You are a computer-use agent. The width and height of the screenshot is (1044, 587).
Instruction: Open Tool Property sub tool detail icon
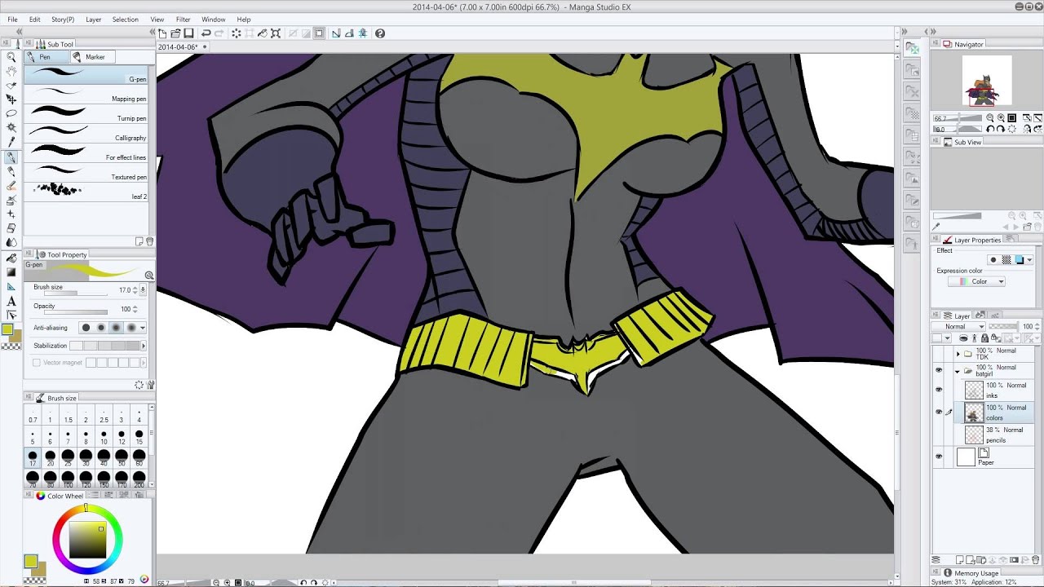(x=149, y=276)
